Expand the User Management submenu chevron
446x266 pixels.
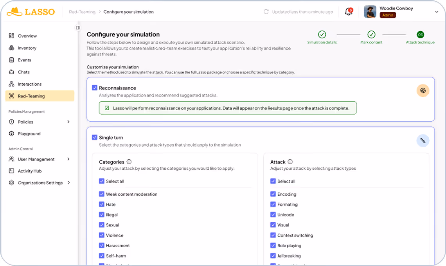point(68,159)
